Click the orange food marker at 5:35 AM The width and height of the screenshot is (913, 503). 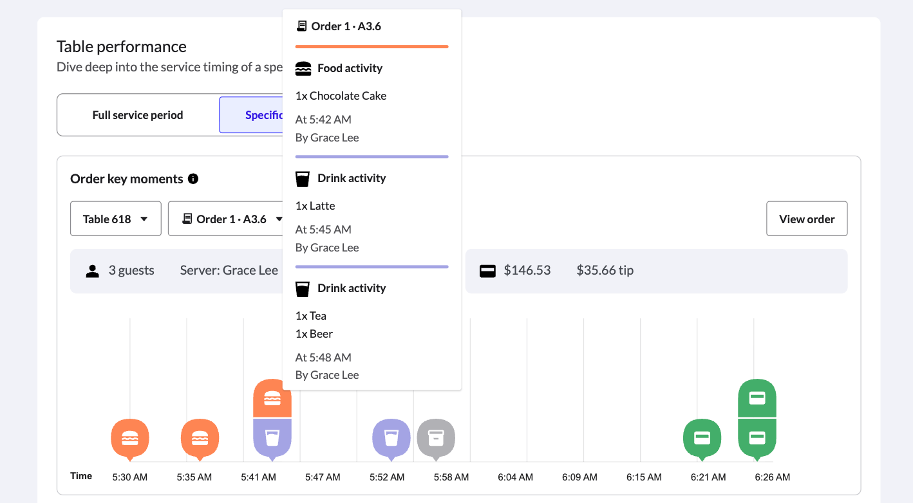click(200, 439)
